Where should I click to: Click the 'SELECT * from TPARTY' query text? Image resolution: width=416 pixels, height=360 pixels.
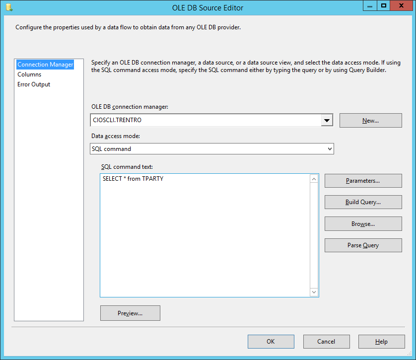[133, 179]
